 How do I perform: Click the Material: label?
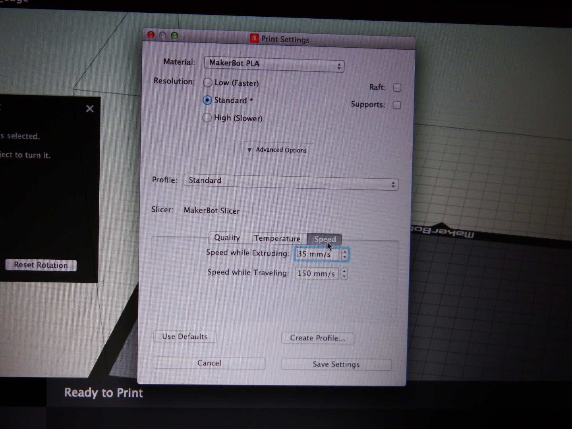(180, 62)
